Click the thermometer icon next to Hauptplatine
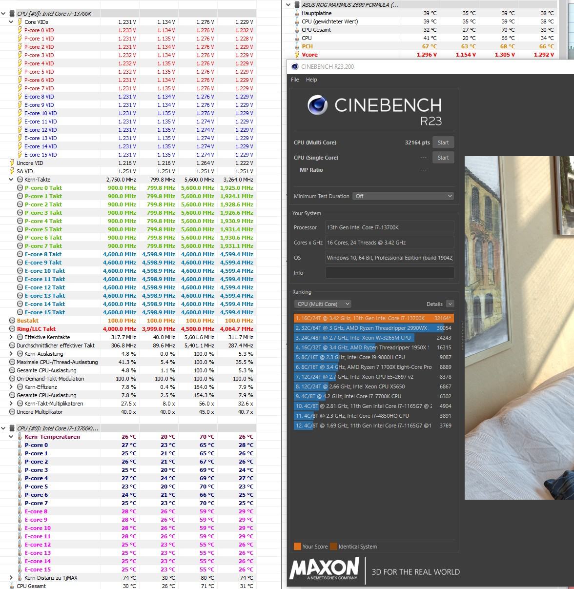The height and width of the screenshot is (589, 574). pyautogui.click(x=297, y=13)
